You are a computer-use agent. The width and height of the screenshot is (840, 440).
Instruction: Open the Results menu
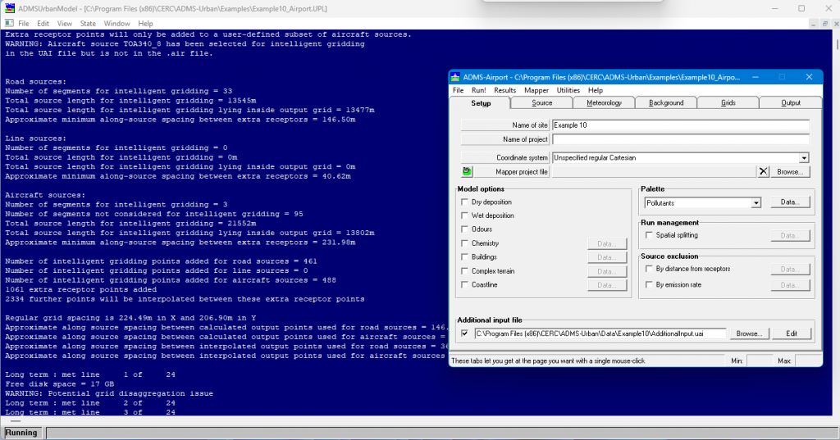tap(504, 90)
